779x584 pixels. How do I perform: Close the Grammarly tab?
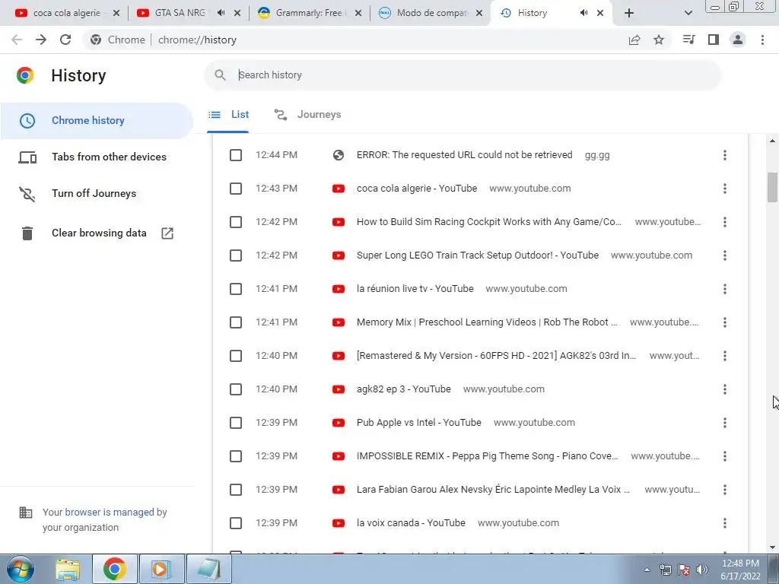[x=358, y=13]
